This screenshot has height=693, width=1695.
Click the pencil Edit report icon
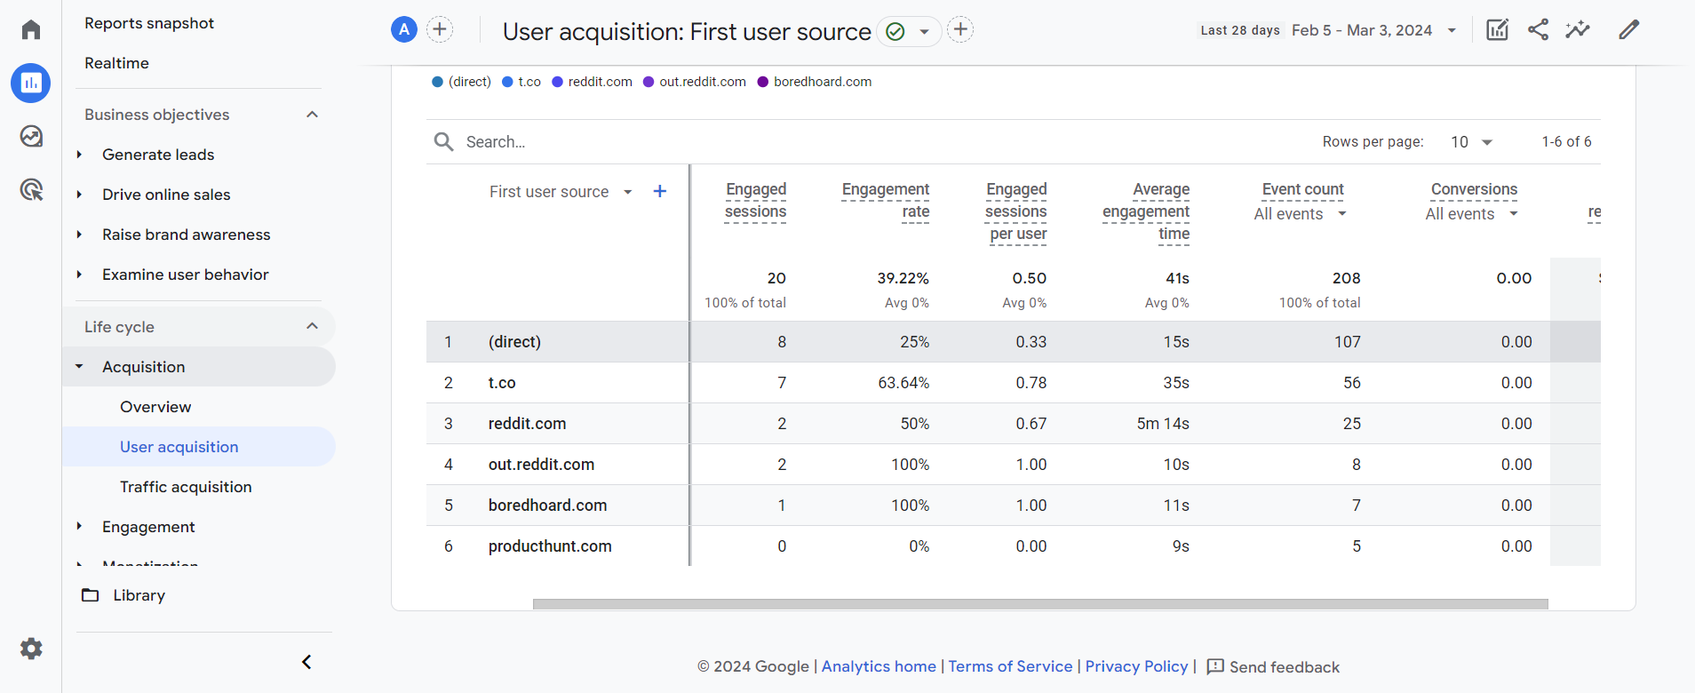click(x=1628, y=30)
